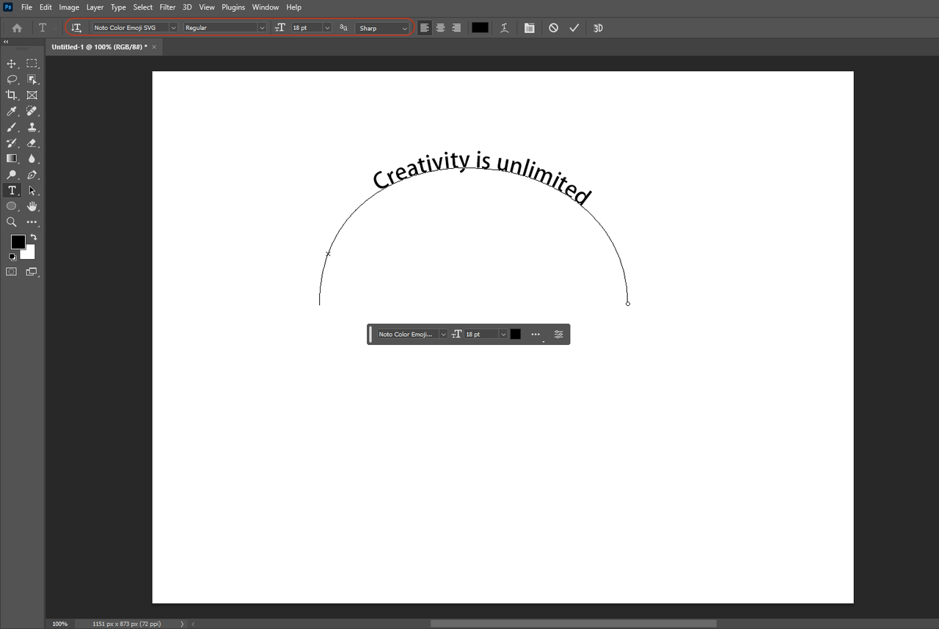Select the Clone Stamp tool
The width and height of the screenshot is (939, 629).
32,127
